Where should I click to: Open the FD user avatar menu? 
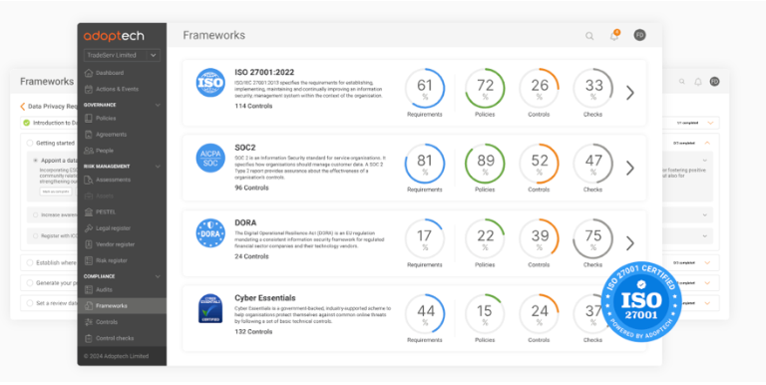(639, 35)
